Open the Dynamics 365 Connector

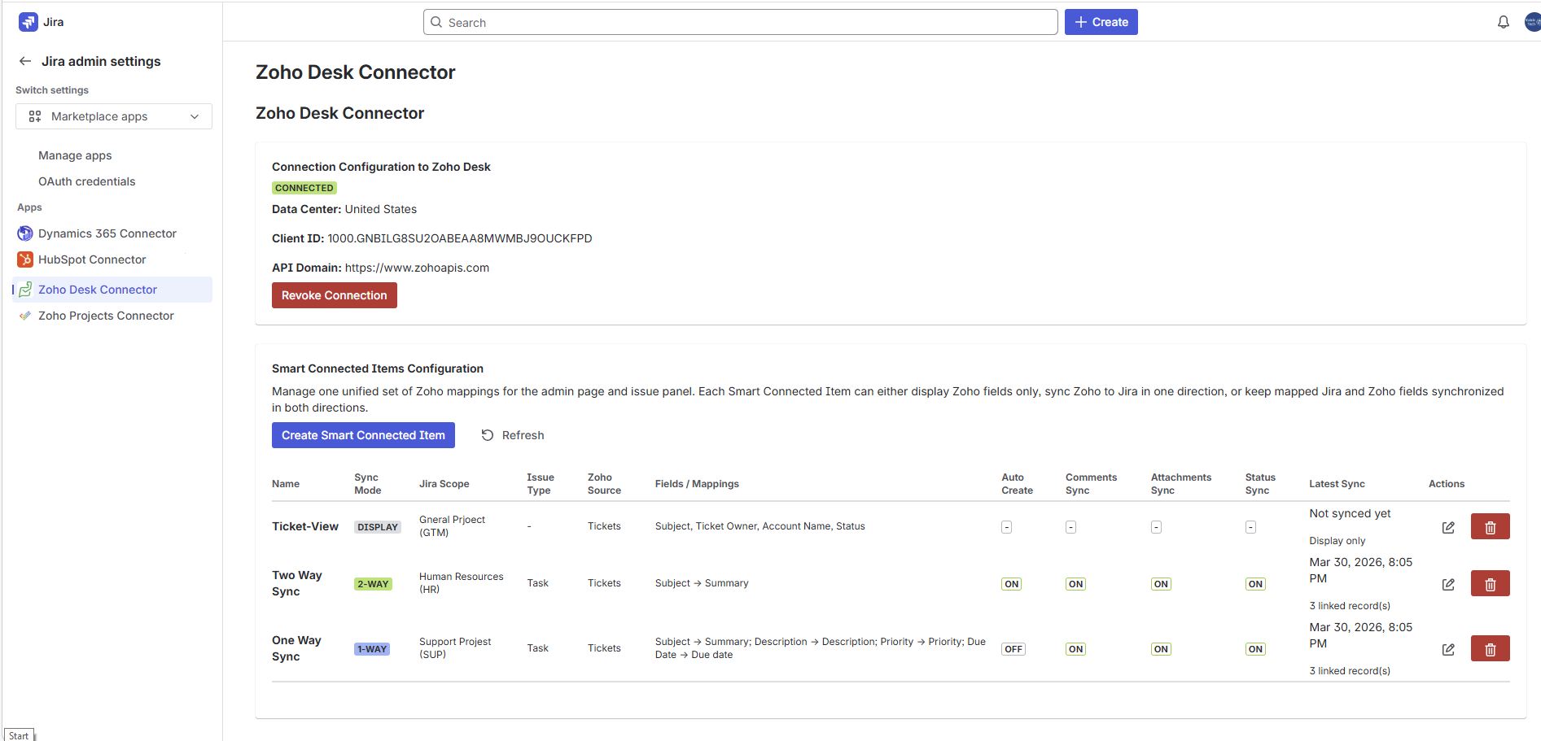[107, 233]
